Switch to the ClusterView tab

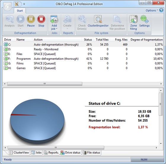19,152
